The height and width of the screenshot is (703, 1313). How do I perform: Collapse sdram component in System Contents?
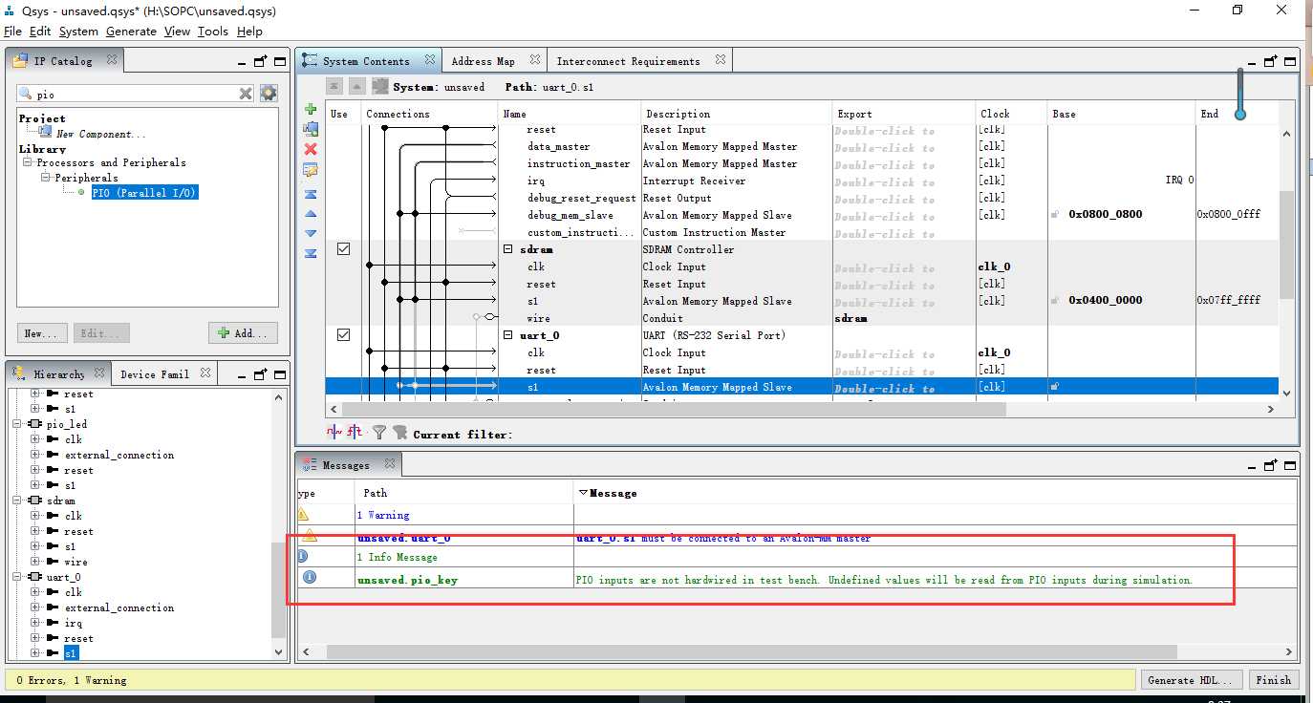509,249
